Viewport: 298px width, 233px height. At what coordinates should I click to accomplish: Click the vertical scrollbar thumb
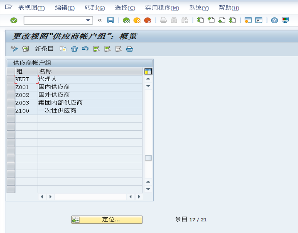[148, 158]
